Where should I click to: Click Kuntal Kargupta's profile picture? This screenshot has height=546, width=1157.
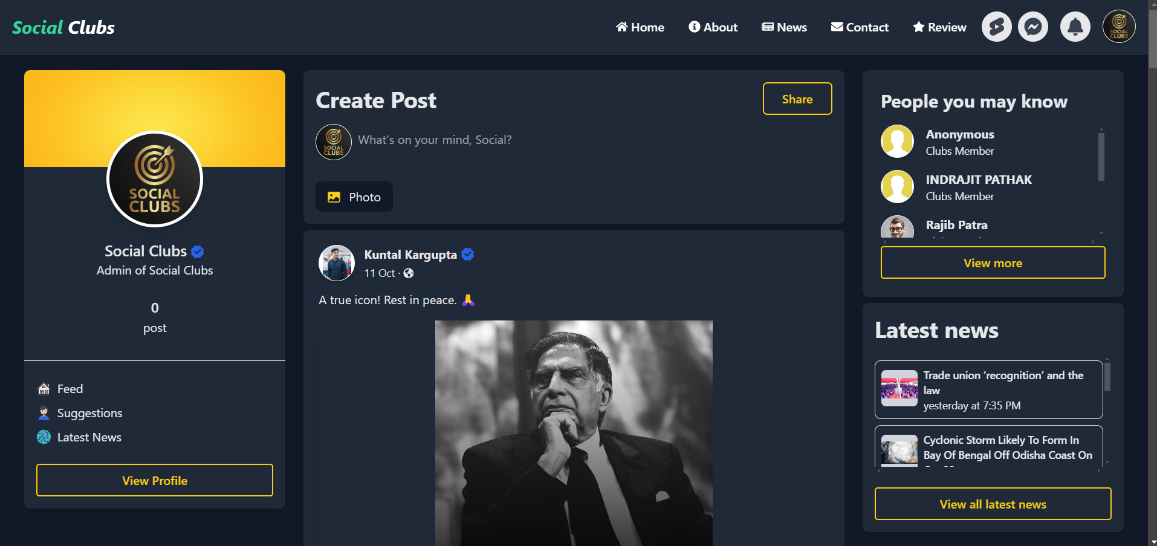[336, 263]
